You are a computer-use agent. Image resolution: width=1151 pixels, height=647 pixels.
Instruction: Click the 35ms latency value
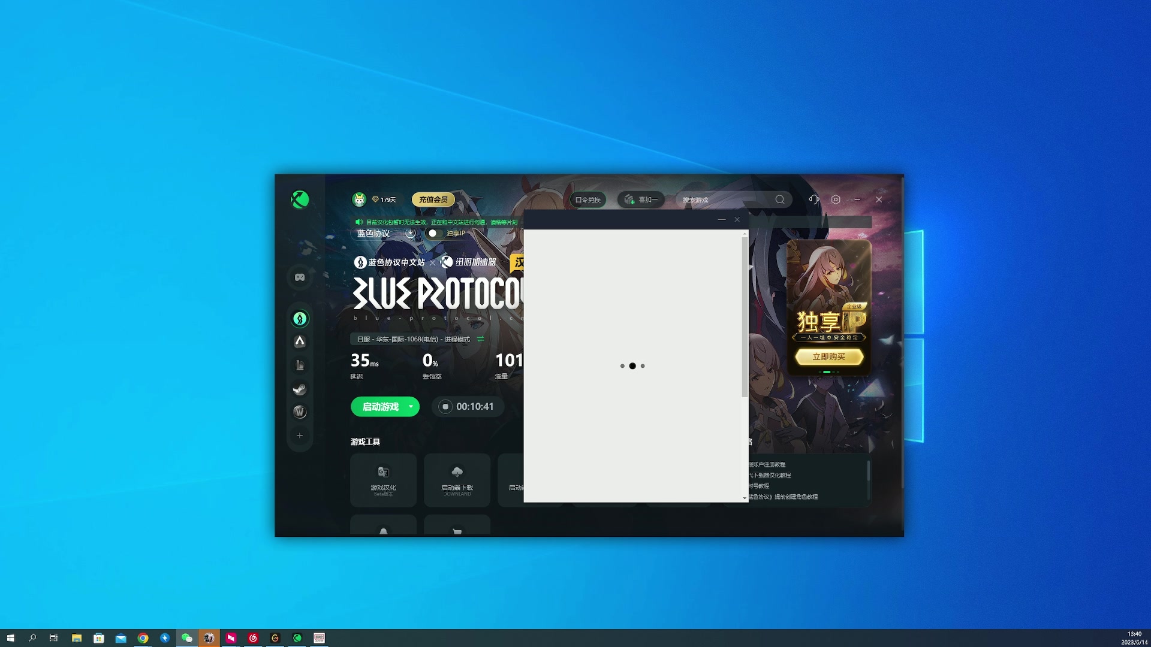pos(364,361)
